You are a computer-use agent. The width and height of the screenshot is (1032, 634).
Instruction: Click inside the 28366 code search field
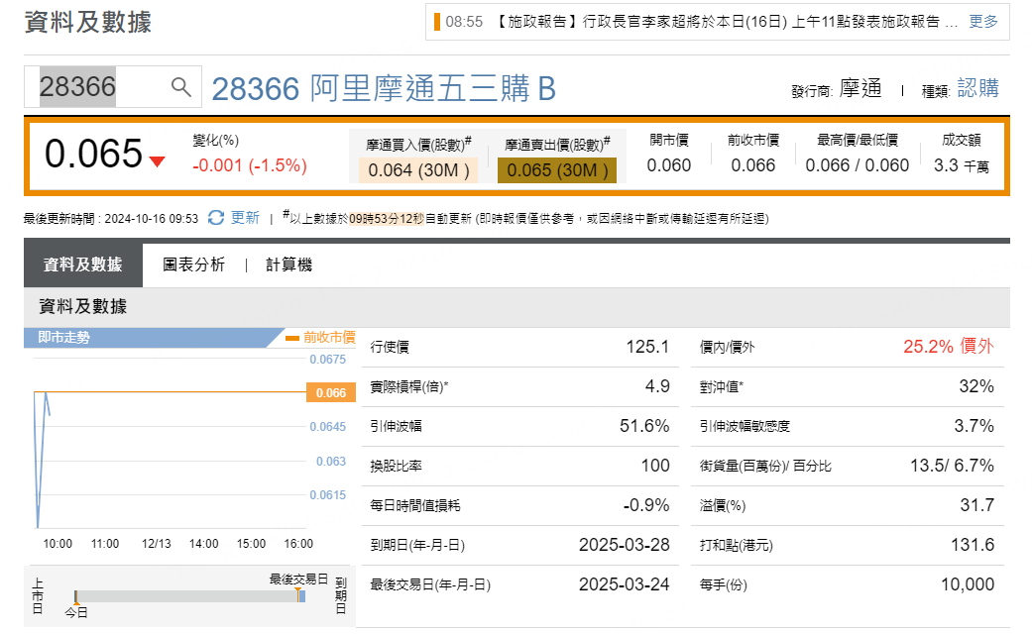113,87
